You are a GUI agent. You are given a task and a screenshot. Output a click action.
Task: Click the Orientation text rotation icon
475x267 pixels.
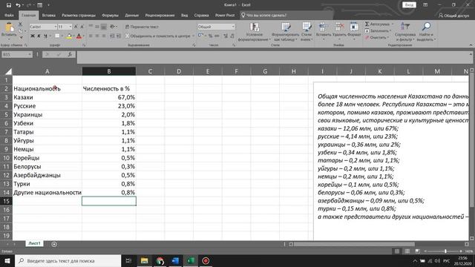(x=112, y=27)
